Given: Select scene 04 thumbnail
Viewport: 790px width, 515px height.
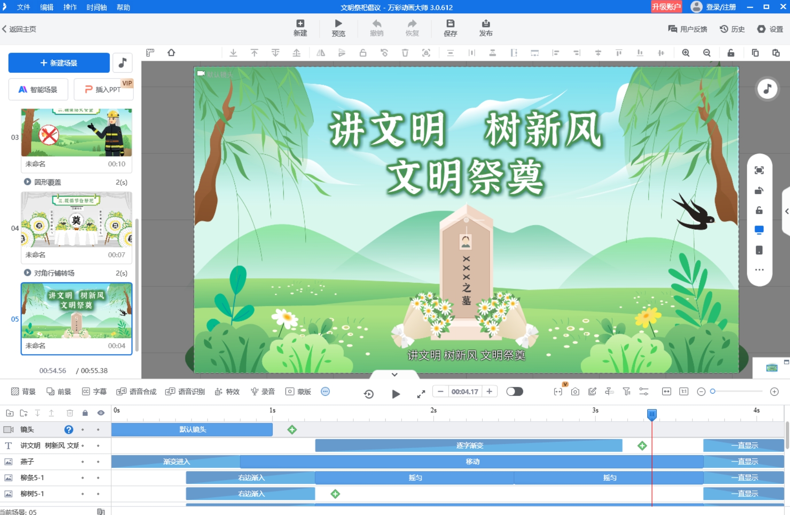Looking at the screenshot, I should click(x=77, y=219).
